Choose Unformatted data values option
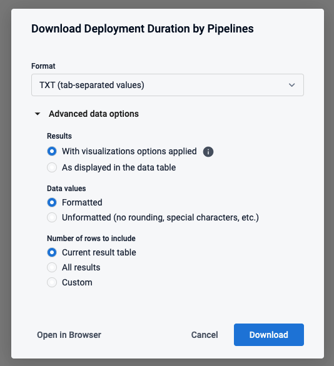Image resolution: width=334 pixels, height=366 pixels. [52, 217]
